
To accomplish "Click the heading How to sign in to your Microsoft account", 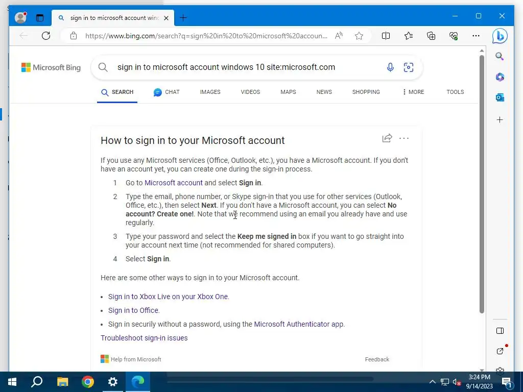I will 193,140.
